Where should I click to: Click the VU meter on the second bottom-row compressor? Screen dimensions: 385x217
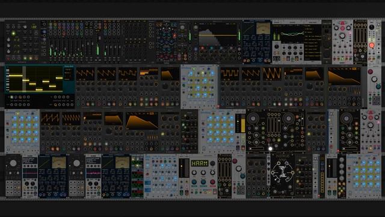pyautogui.click(x=122, y=163)
